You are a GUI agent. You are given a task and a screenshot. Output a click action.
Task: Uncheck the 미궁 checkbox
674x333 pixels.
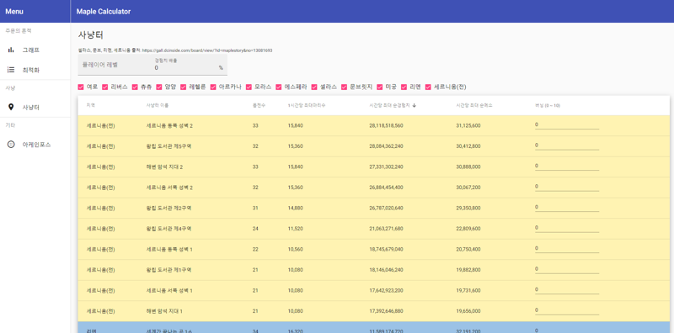380,87
